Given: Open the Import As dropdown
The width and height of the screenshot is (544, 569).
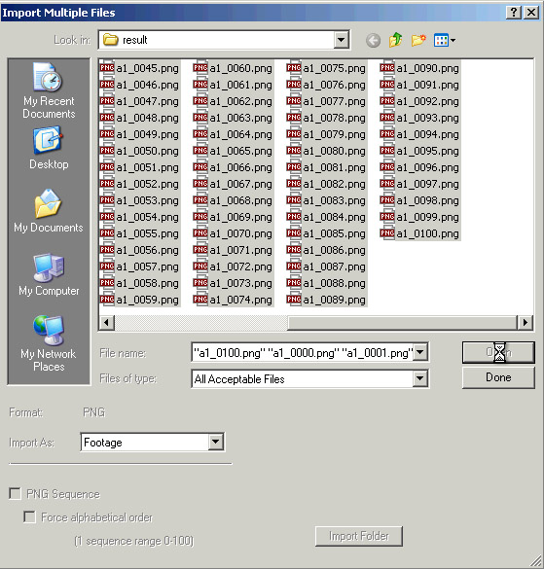Looking at the screenshot, I should tap(215, 442).
